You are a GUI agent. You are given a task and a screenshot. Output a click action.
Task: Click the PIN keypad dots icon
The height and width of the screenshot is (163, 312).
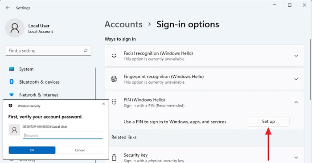114,102
